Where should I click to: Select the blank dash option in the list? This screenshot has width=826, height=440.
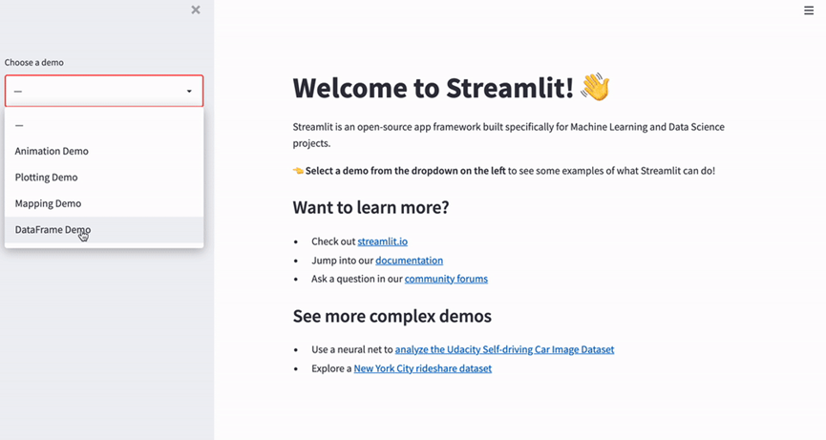pyautogui.click(x=19, y=125)
